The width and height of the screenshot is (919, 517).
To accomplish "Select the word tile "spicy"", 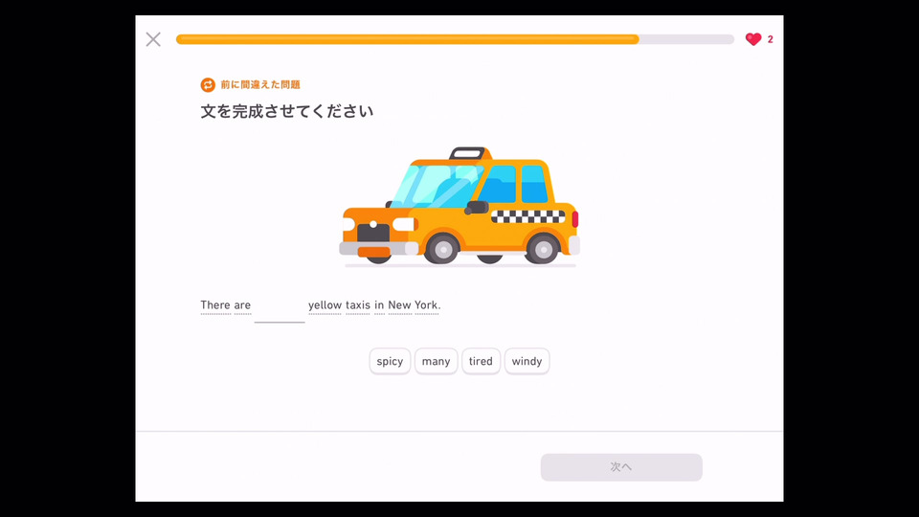I will click(x=390, y=361).
